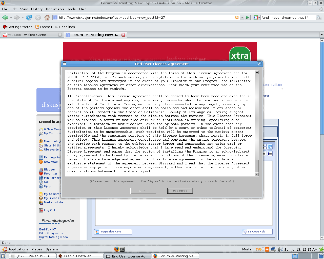Open the Tools menu
324x259 pixels.
click(x=72, y=9)
